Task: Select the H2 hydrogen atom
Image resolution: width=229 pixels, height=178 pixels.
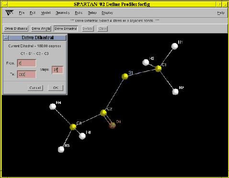Action: [x=175, y=92]
